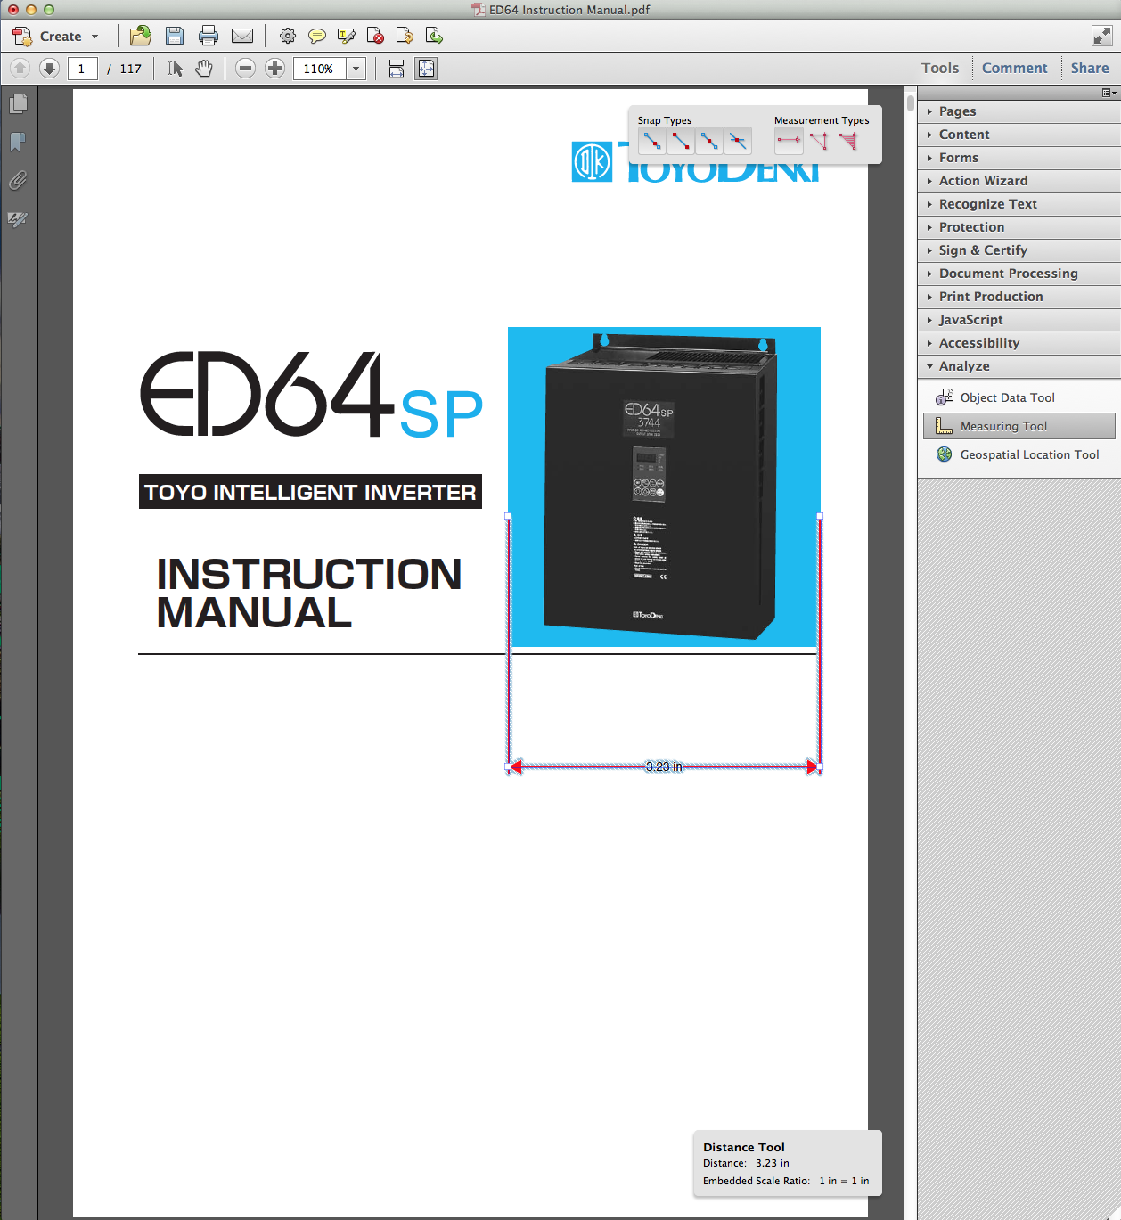Open the Share pane tab
The height and width of the screenshot is (1220, 1121).
1090,69
